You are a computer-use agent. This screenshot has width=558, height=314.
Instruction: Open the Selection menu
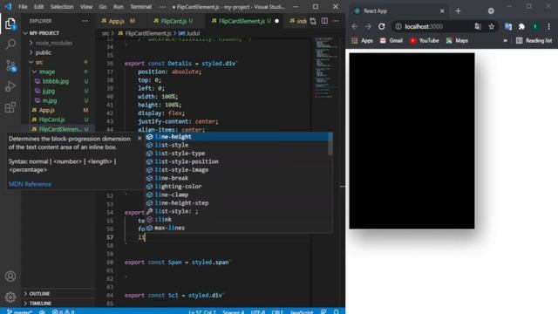point(62,7)
